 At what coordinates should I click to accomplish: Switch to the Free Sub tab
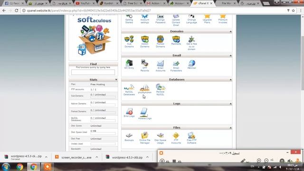click(132, 3)
